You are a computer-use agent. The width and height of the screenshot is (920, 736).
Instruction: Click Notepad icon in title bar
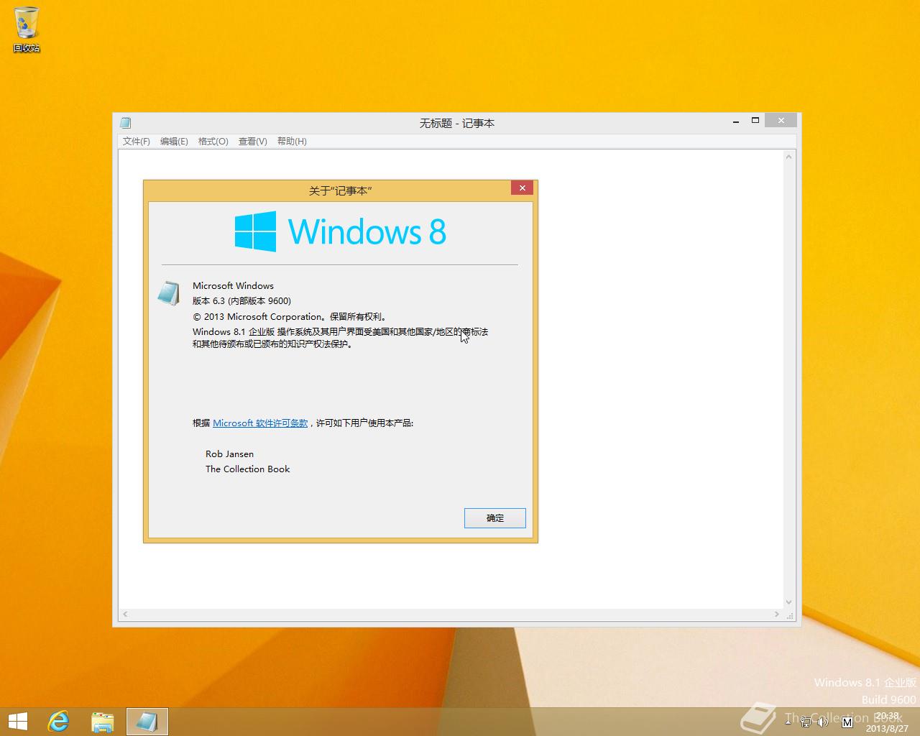125,123
